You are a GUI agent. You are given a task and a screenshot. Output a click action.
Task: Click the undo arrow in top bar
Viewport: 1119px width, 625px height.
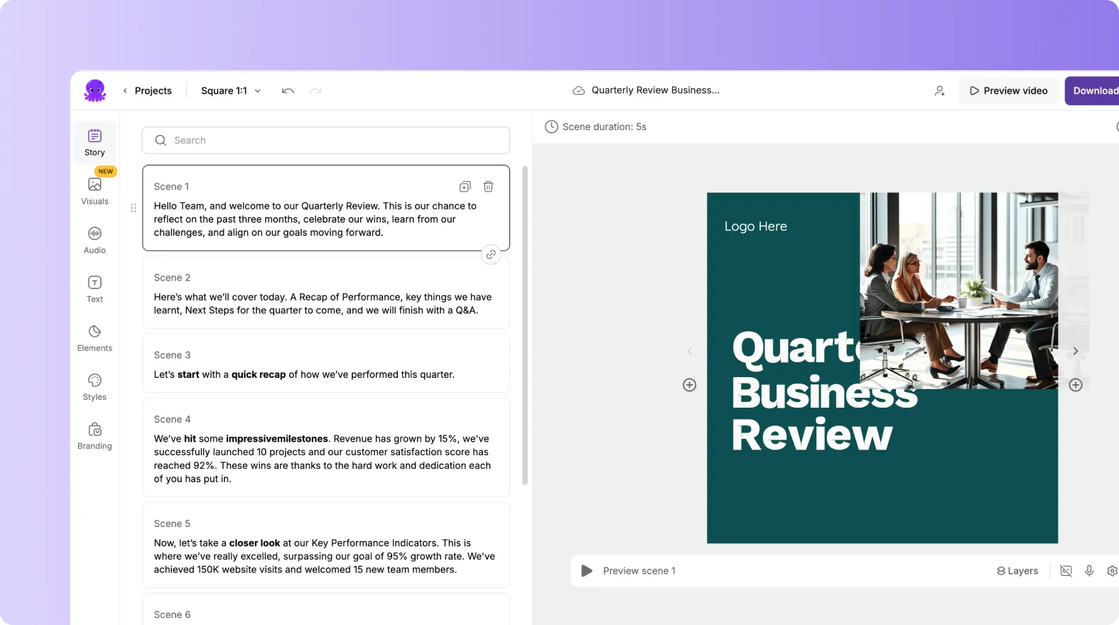pos(288,91)
